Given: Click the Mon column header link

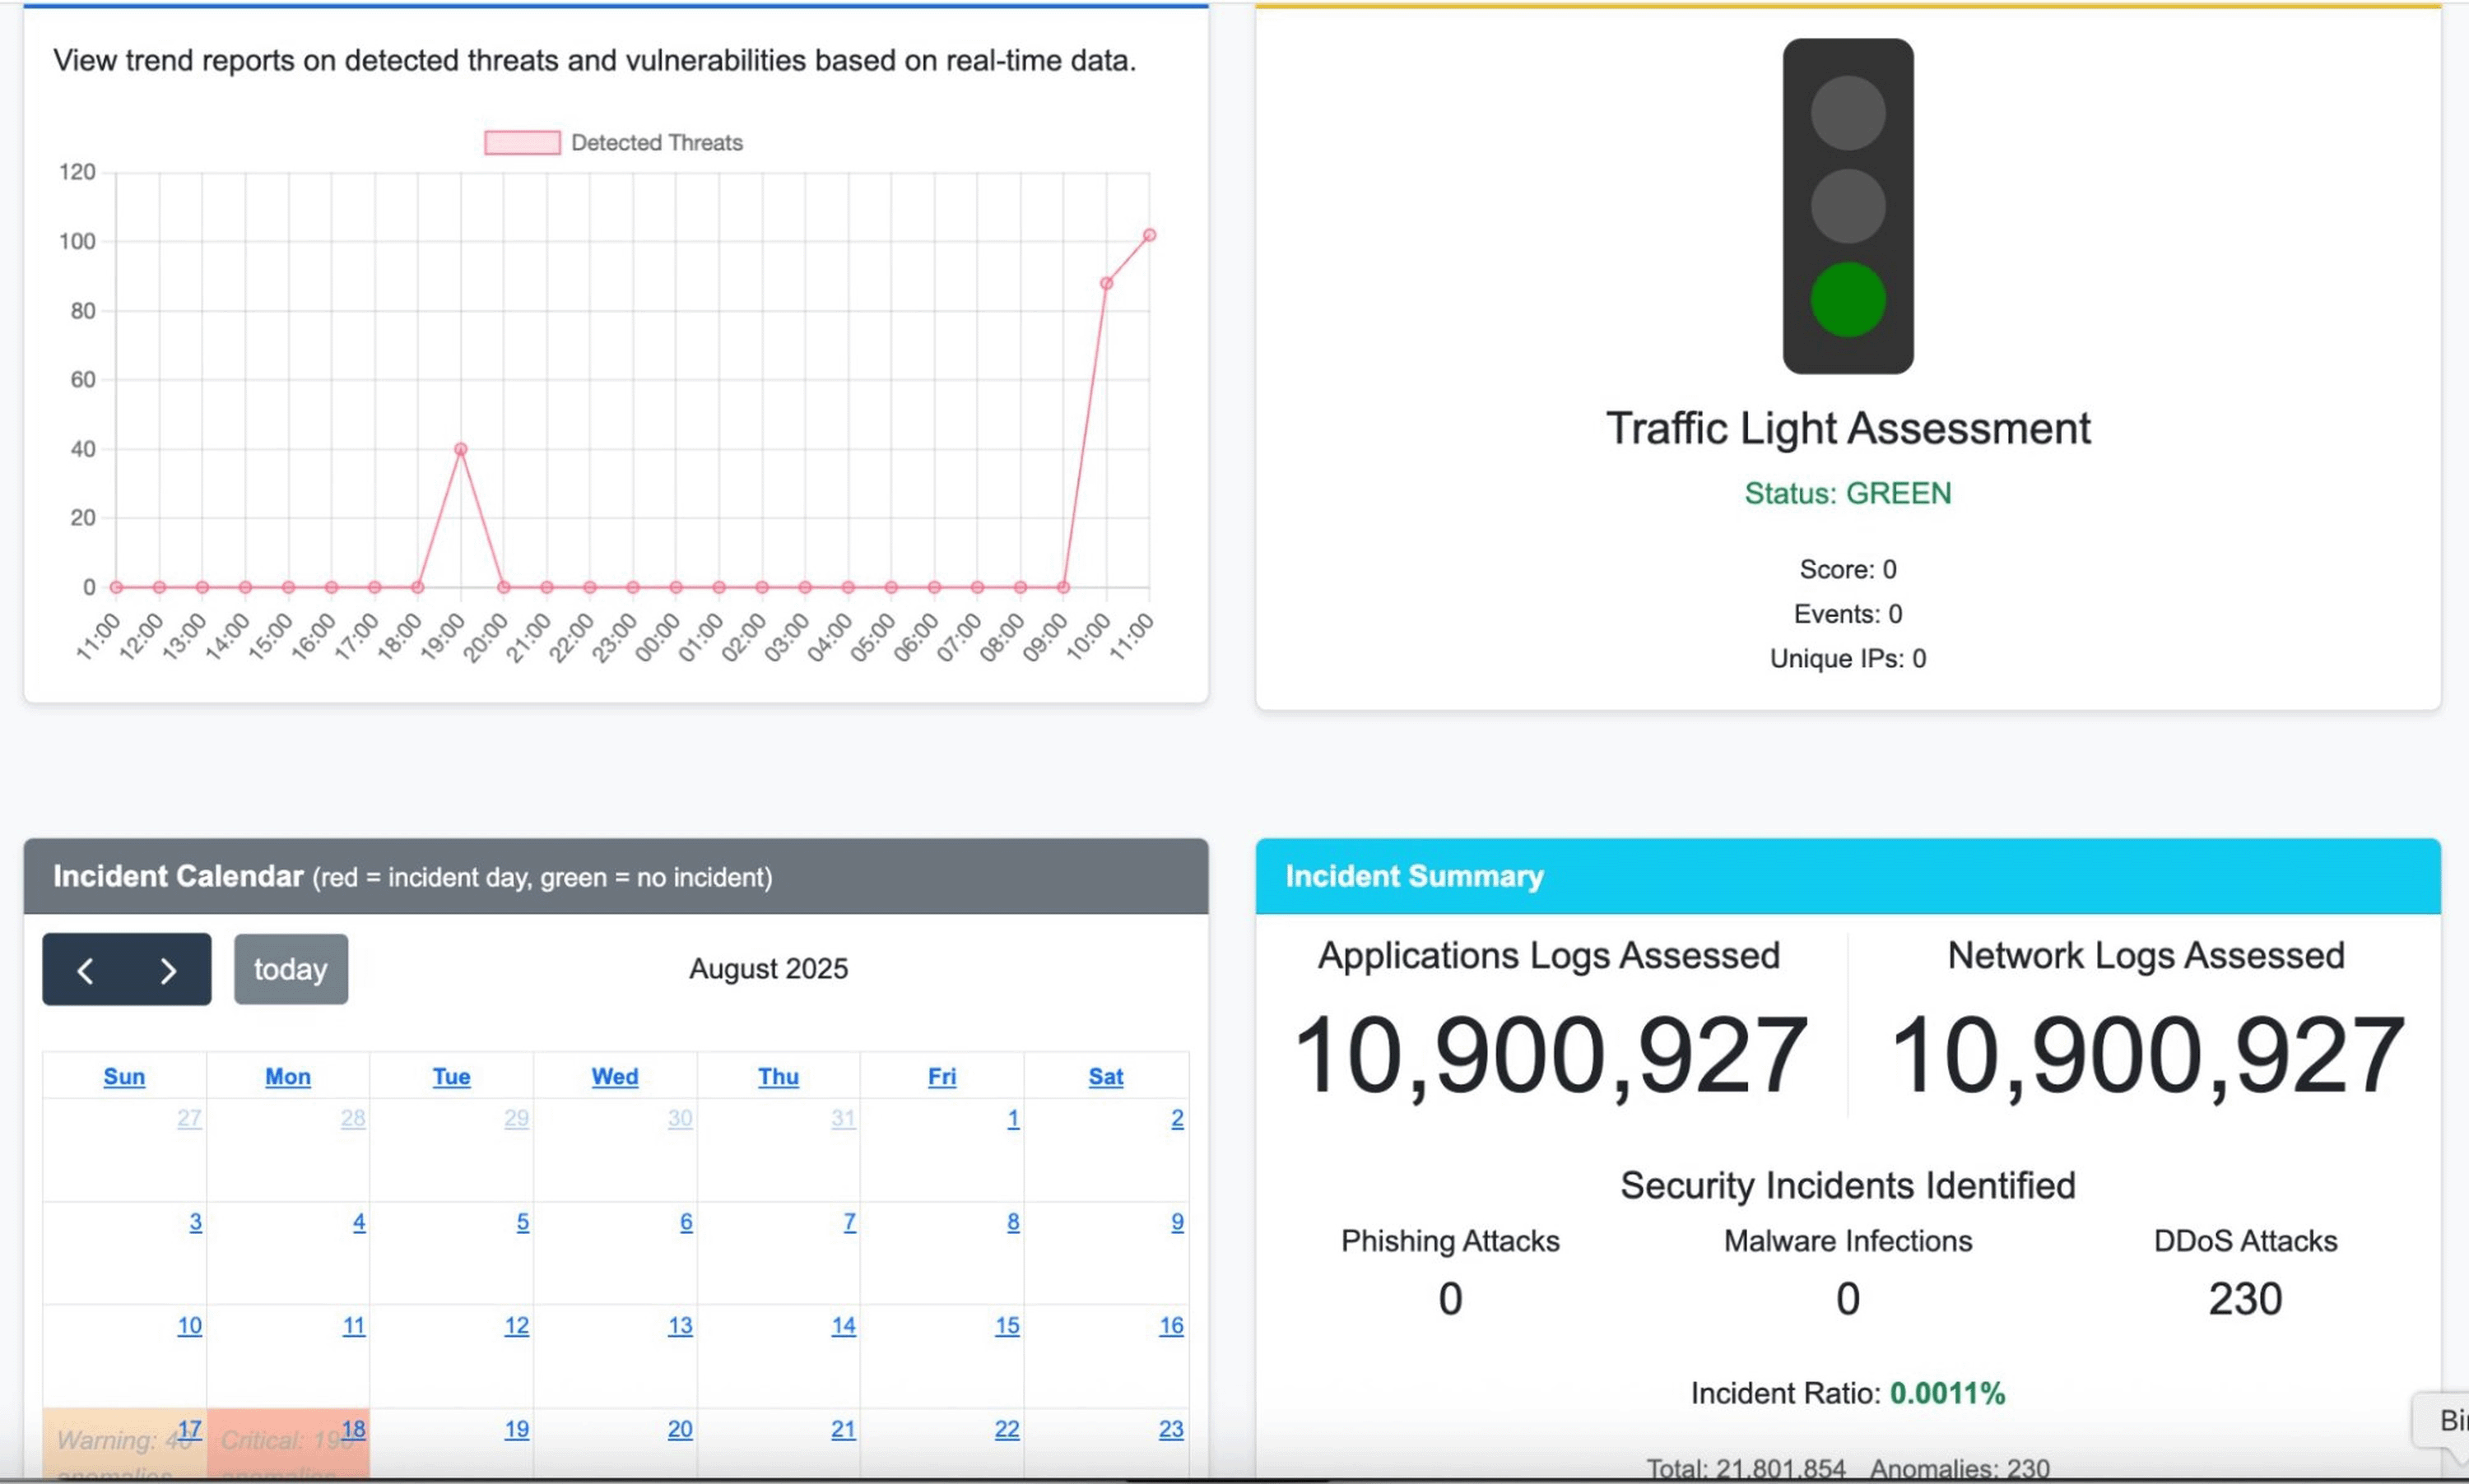Looking at the screenshot, I should [x=288, y=1077].
